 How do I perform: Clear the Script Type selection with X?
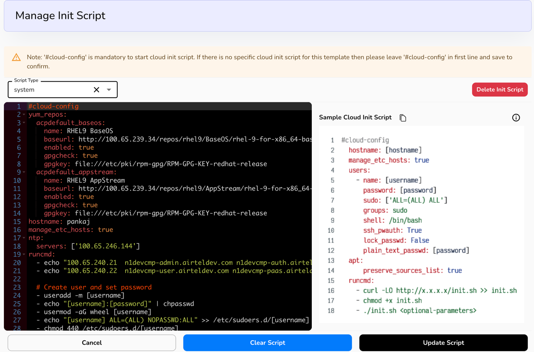tap(97, 90)
